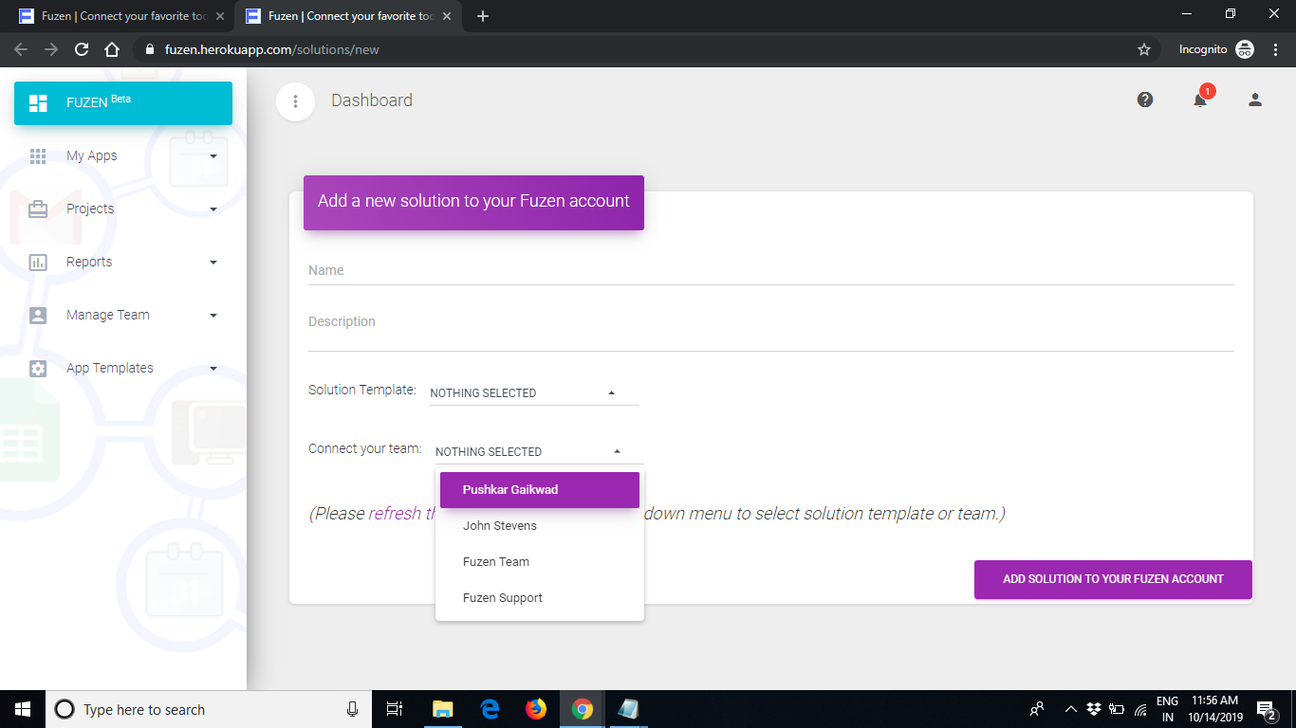The image size is (1296, 728).
Task: Open the Wi-Fi network tray icon
Action: click(x=1139, y=709)
